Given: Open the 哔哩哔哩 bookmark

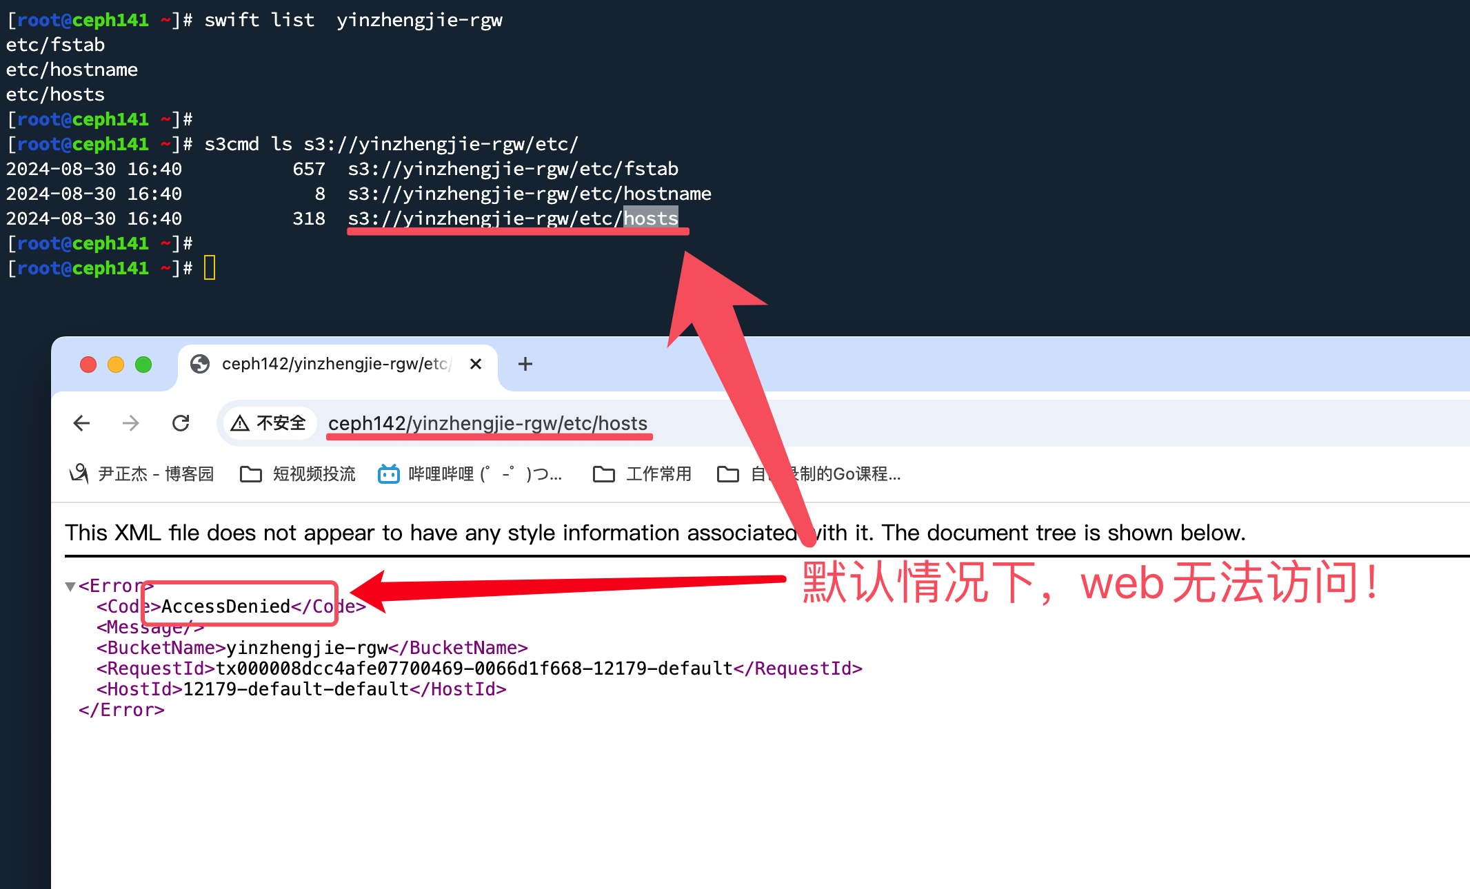Looking at the screenshot, I should [470, 474].
